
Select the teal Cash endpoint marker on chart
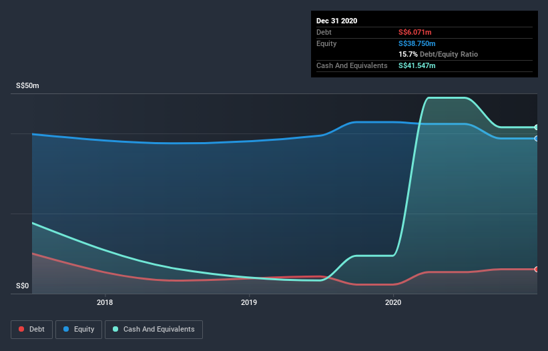(x=537, y=127)
